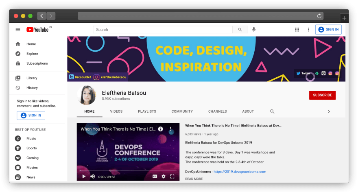
Task: Mute the video with speaker icon
Action: point(92,177)
